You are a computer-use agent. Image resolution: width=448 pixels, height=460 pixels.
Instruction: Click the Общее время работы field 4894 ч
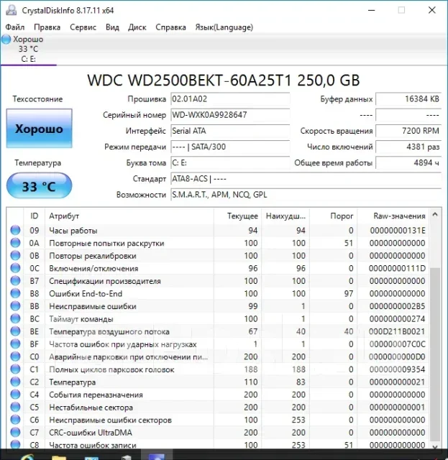(408, 163)
